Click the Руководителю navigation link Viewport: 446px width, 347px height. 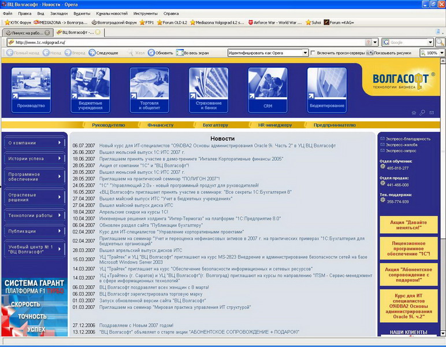tap(109, 125)
